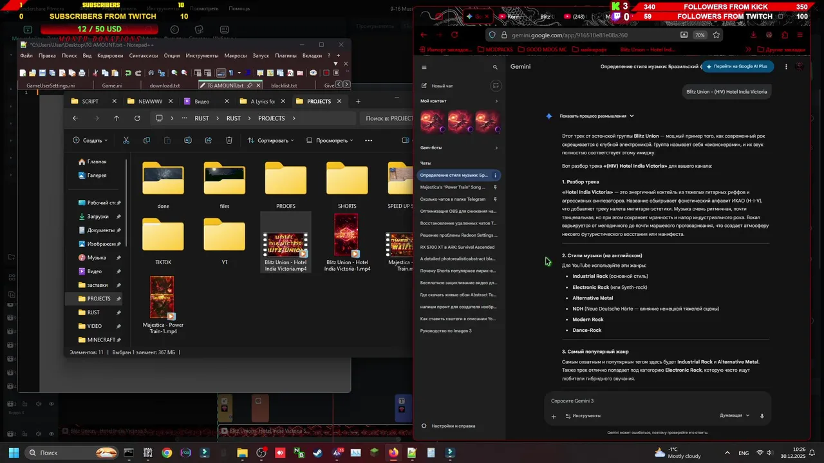This screenshot has height=463, width=824.
Task: Open MODPACKS bookmark folder in Firefox
Action: [495, 50]
